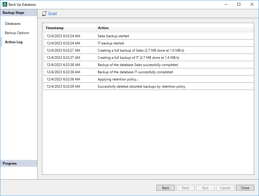Image resolution: width=259 pixels, height=196 pixels.
Task: Click the Back button
Action: point(165,187)
